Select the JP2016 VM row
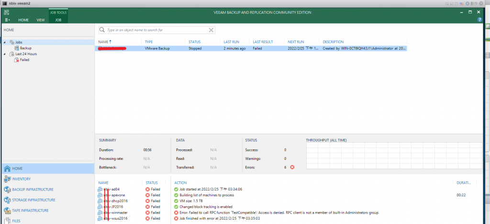 pos(132,207)
